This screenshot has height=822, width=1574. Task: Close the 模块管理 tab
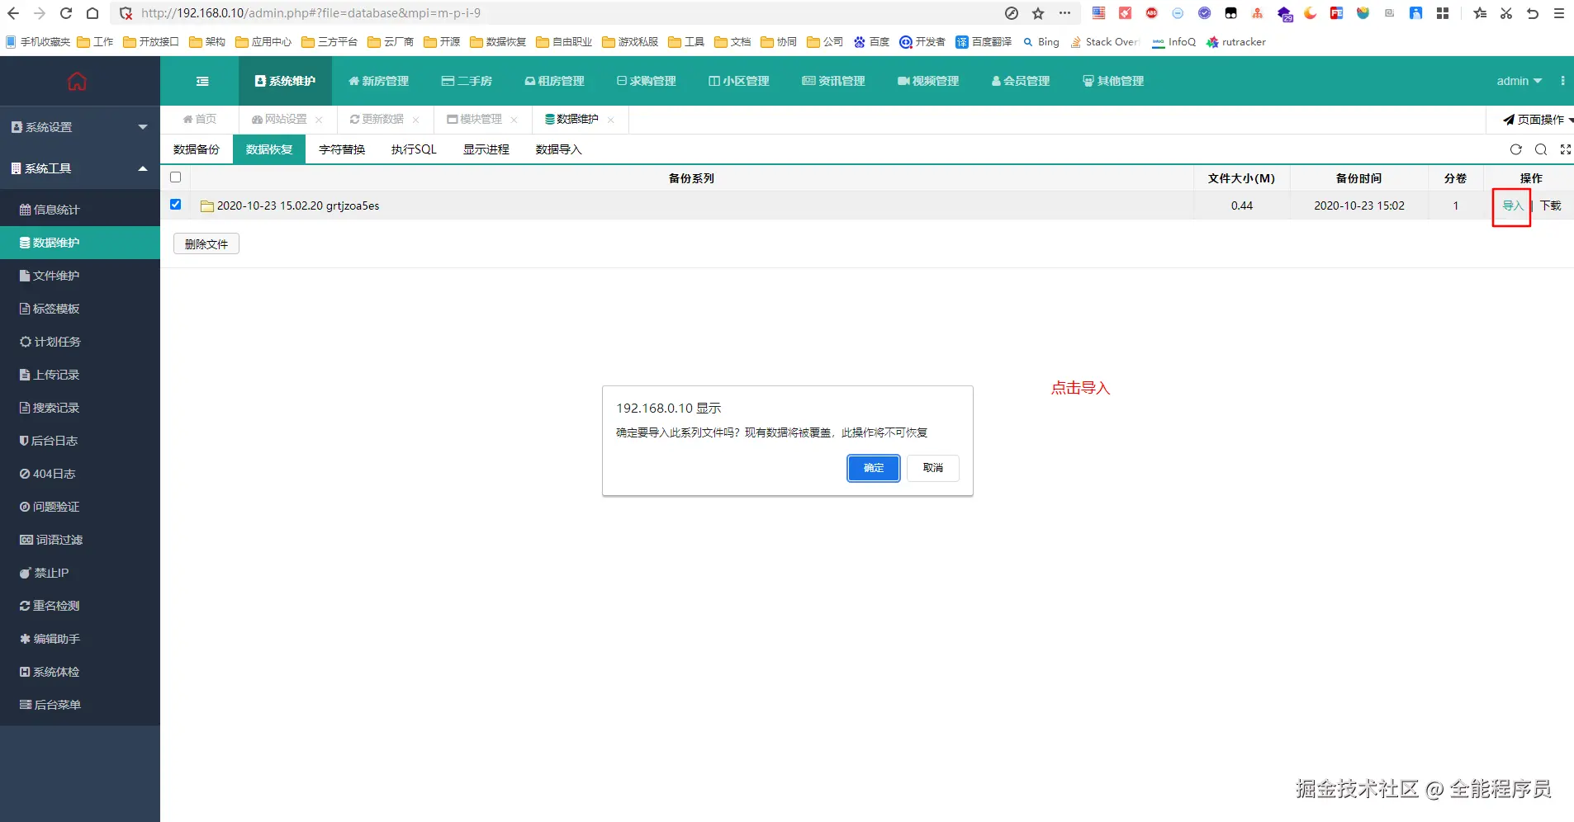[514, 120]
